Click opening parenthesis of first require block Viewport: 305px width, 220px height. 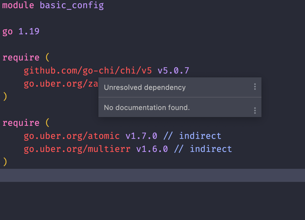click(x=48, y=57)
